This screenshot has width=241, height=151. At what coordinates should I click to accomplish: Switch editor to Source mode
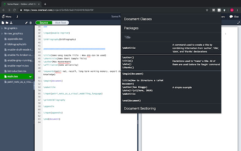click(x=44, y=23)
